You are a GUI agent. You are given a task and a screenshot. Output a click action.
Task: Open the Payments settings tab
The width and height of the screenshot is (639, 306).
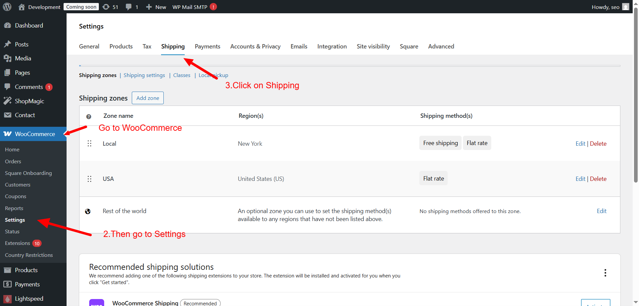click(x=208, y=46)
